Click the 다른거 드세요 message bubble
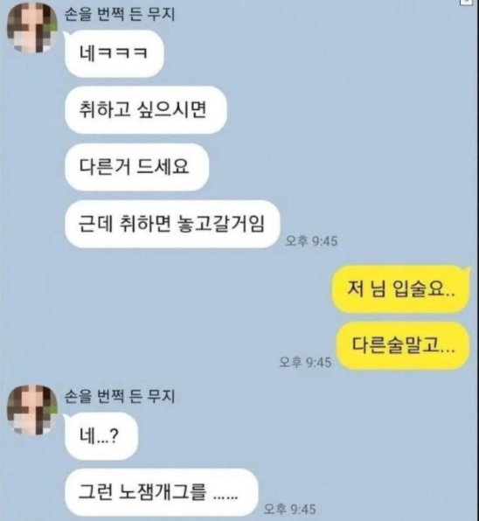Image resolution: width=479 pixels, height=521 pixels. click(x=136, y=167)
